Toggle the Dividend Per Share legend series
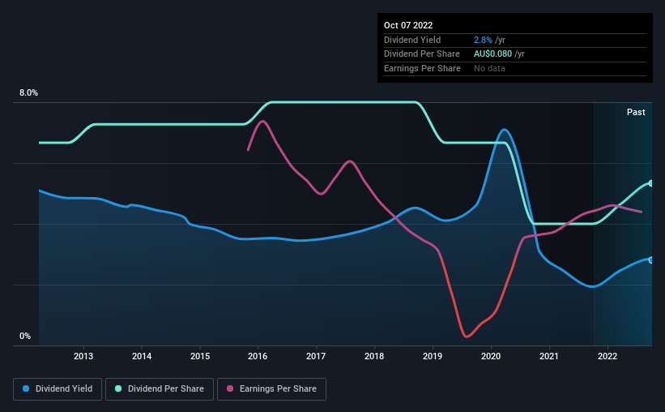 pyautogui.click(x=160, y=389)
